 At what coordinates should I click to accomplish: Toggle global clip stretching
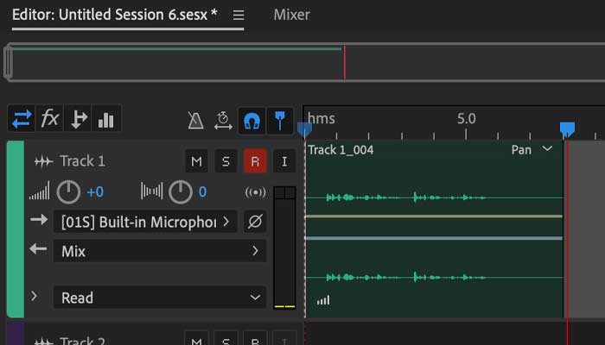point(223,120)
